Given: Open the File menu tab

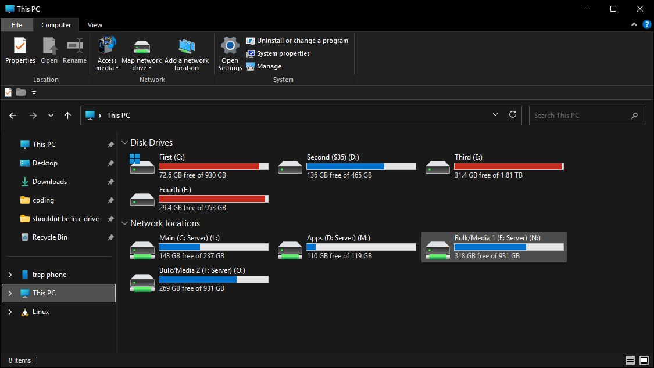Looking at the screenshot, I should 17,25.
